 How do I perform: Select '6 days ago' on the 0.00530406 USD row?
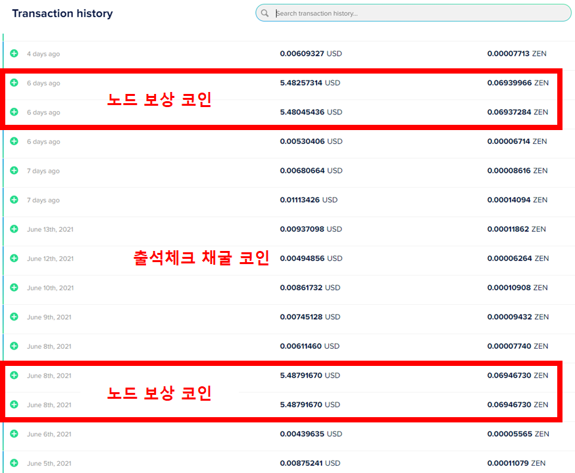point(43,142)
